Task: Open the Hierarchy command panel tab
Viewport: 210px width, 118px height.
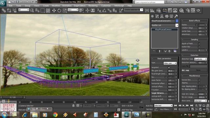Action: pos(162,16)
